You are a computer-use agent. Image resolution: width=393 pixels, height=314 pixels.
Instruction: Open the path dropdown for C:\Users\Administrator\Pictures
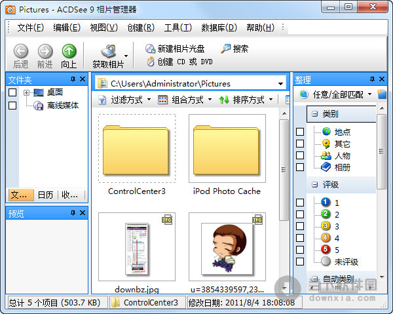coord(281,84)
